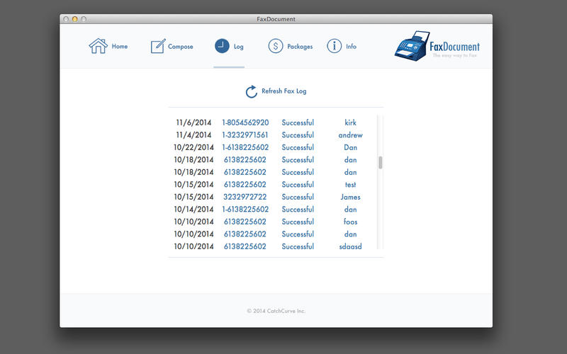
Task: Click the 10/22/2014 date entry
Action: (x=193, y=147)
